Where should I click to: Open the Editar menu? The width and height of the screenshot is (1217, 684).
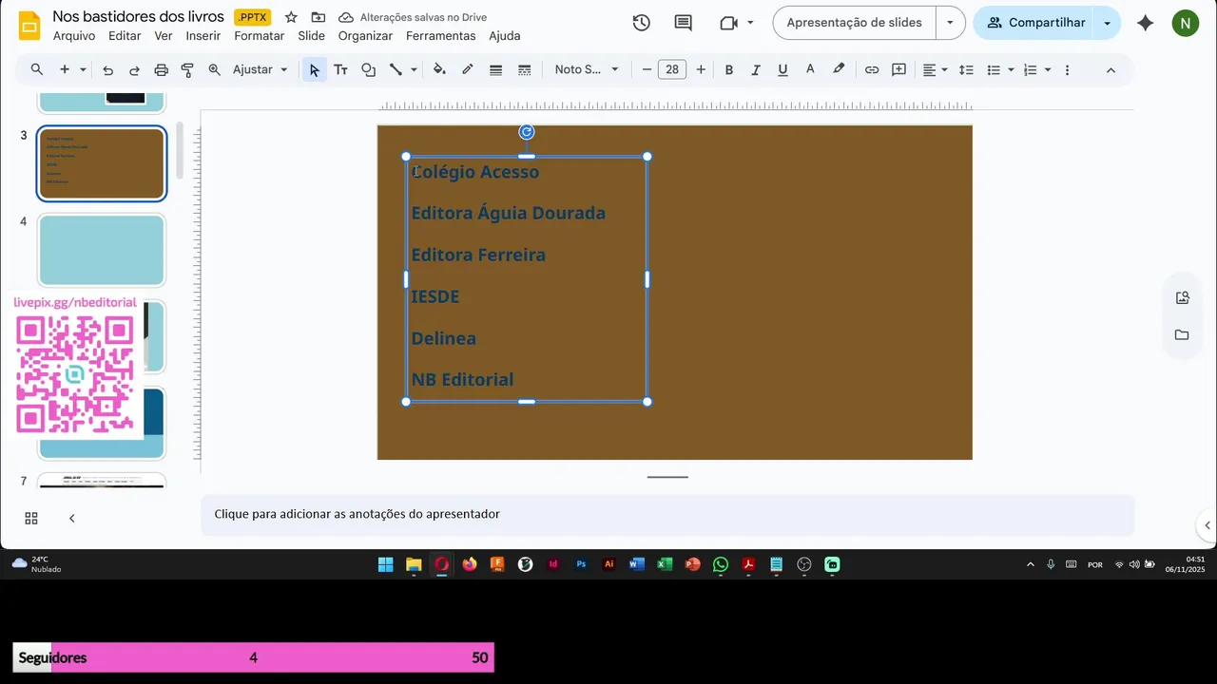click(125, 36)
